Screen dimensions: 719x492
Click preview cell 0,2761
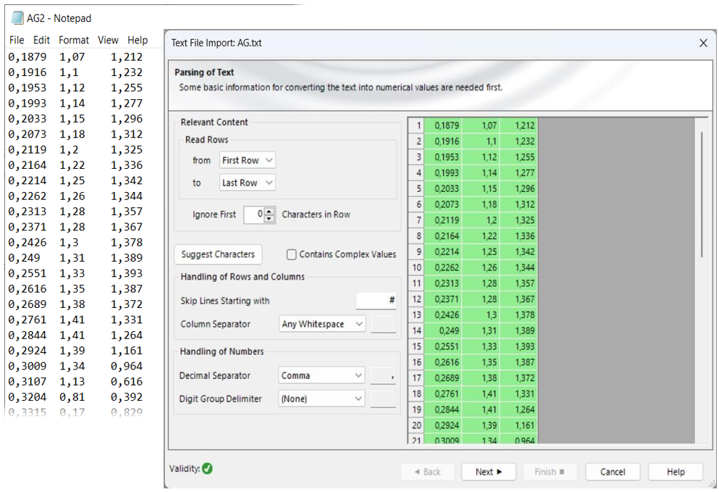click(443, 393)
